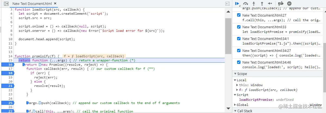Expand the 'this: Window' entry
The width and height of the screenshot is (326, 113).
(238, 85)
